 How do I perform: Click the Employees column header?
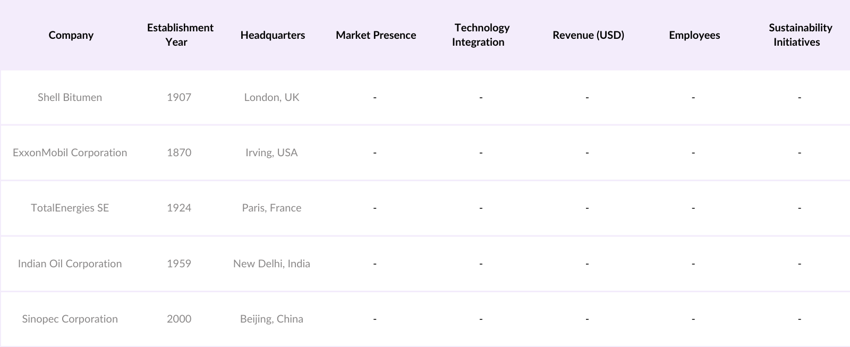pos(694,35)
